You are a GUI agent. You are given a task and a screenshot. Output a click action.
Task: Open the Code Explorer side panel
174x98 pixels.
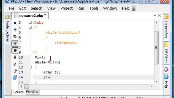point(8,28)
